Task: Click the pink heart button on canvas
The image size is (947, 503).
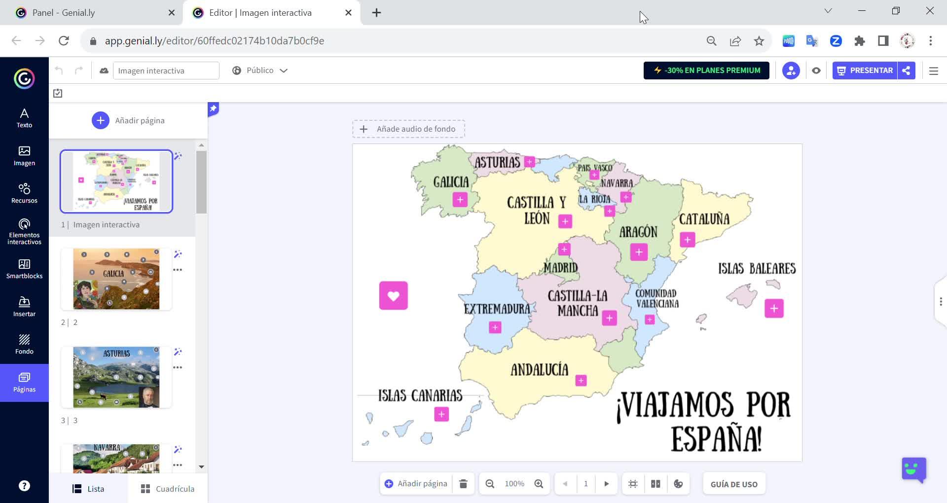Action: (394, 295)
